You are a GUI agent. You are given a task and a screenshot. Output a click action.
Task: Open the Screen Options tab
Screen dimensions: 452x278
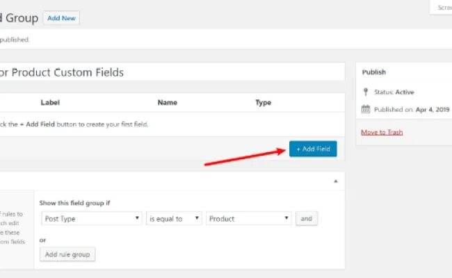pyautogui.click(x=444, y=8)
